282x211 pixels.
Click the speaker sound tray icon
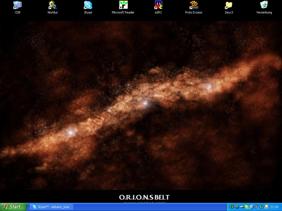click(x=256, y=207)
